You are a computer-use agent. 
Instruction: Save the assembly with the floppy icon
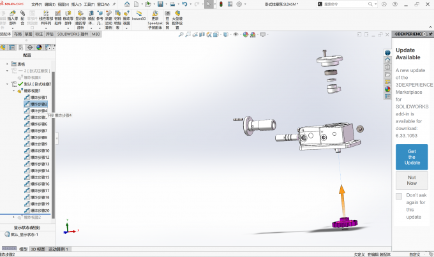pos(160,4)
